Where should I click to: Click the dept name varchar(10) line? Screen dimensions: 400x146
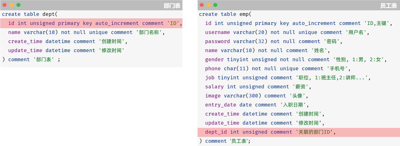coord(86,32)
